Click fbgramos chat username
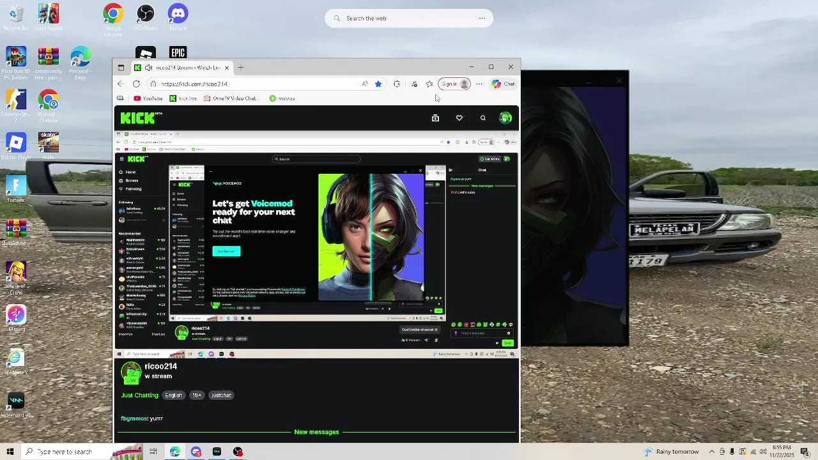This screenshot has width=818, height=460. tap(134, 418)
